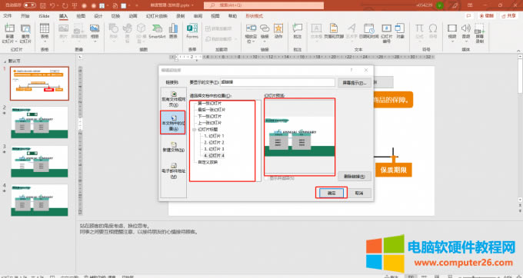Image resolution: width=523 pixels, height=278 pixels.
Task: Open the Forms icon in the ribbon
Action: (x=192, y=31)
